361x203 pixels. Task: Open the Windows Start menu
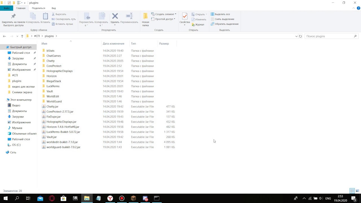5,198
